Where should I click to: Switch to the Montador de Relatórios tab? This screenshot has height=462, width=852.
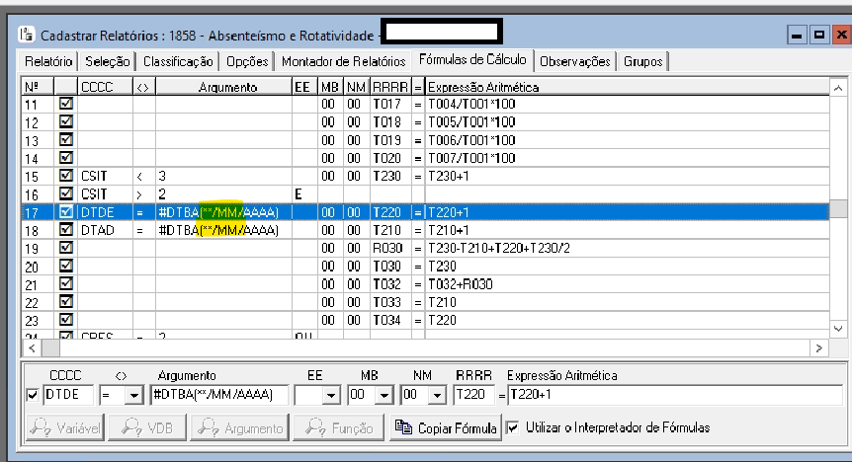point(343,62)
